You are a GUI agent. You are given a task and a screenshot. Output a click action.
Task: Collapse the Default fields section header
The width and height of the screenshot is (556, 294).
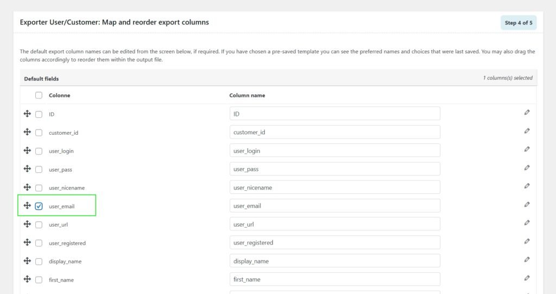41,78
